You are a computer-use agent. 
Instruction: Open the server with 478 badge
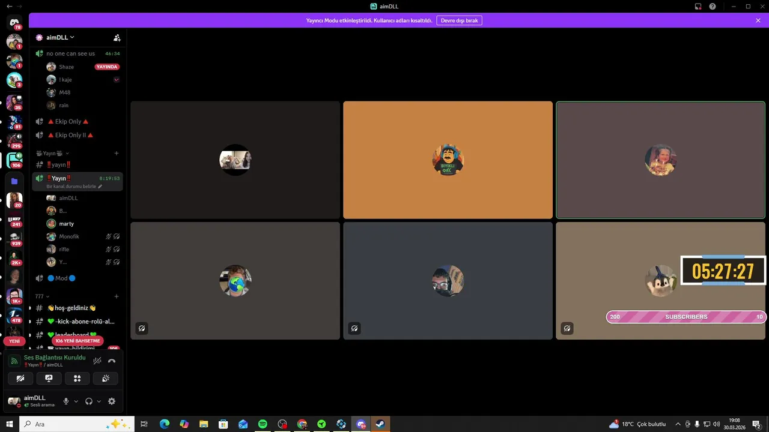click(14, 315)
